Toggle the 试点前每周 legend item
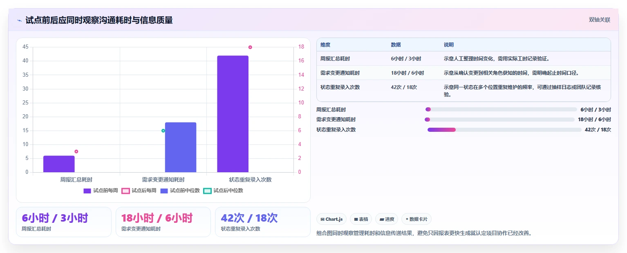 [x=101, y=191]
